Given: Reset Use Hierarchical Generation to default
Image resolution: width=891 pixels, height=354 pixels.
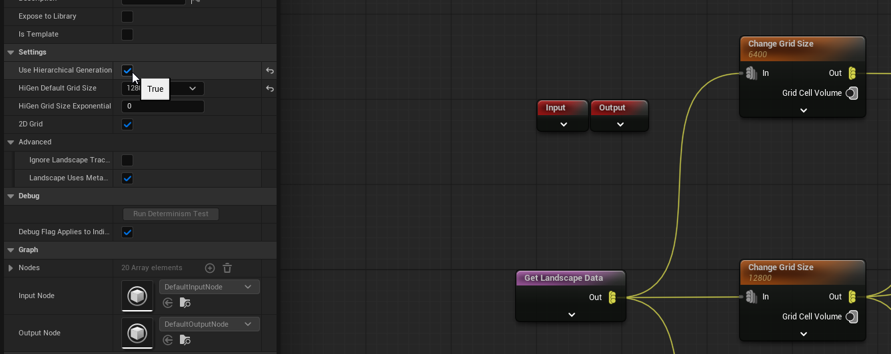Looking at the screenshot, I should coord(270,71).
